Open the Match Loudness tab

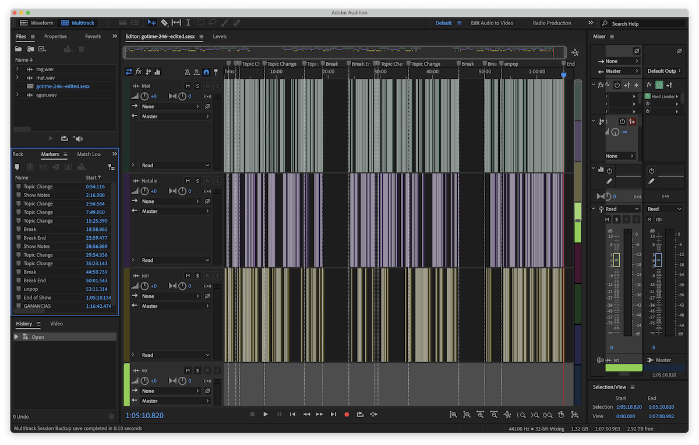point(89,155)
